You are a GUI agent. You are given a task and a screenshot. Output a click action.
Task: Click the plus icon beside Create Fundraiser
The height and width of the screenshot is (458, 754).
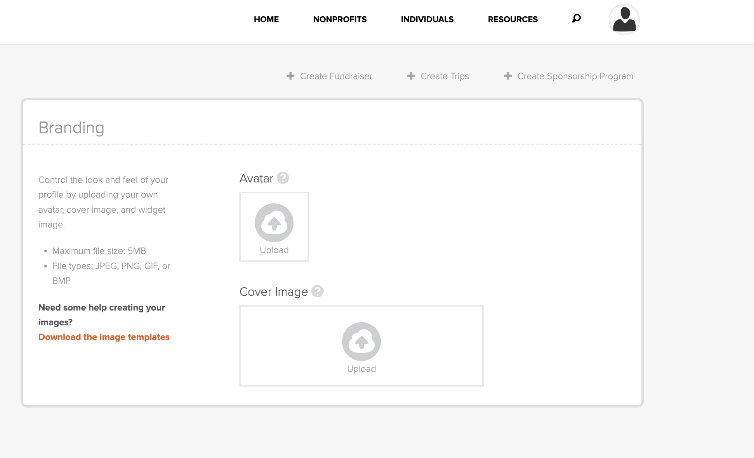(290, 76)
